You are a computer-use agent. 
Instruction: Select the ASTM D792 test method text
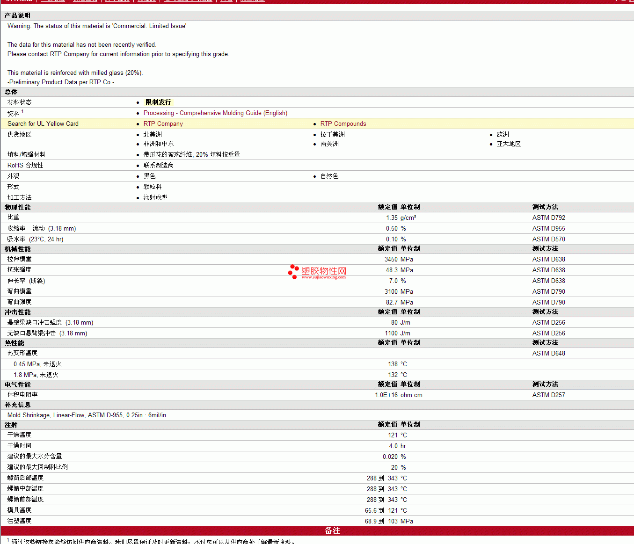pos(548,218)
